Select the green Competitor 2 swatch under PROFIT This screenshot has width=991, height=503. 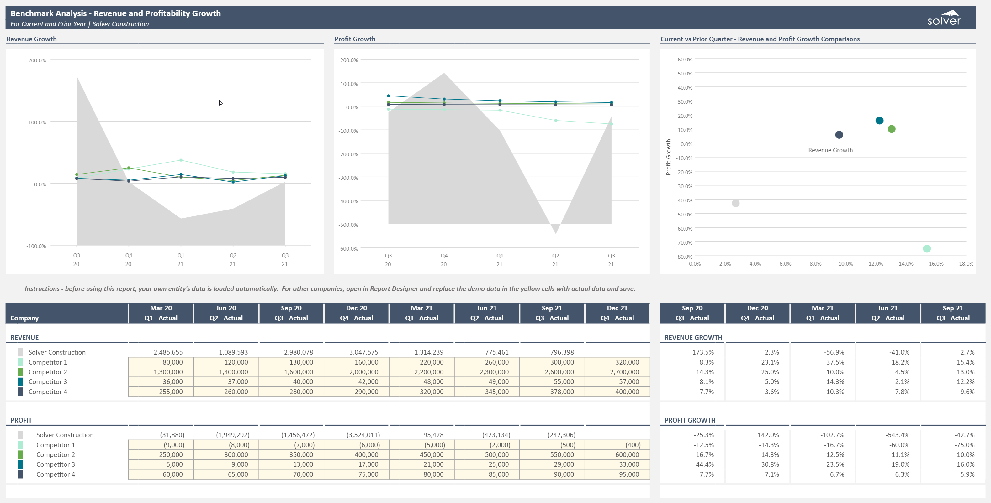point(20,454)
